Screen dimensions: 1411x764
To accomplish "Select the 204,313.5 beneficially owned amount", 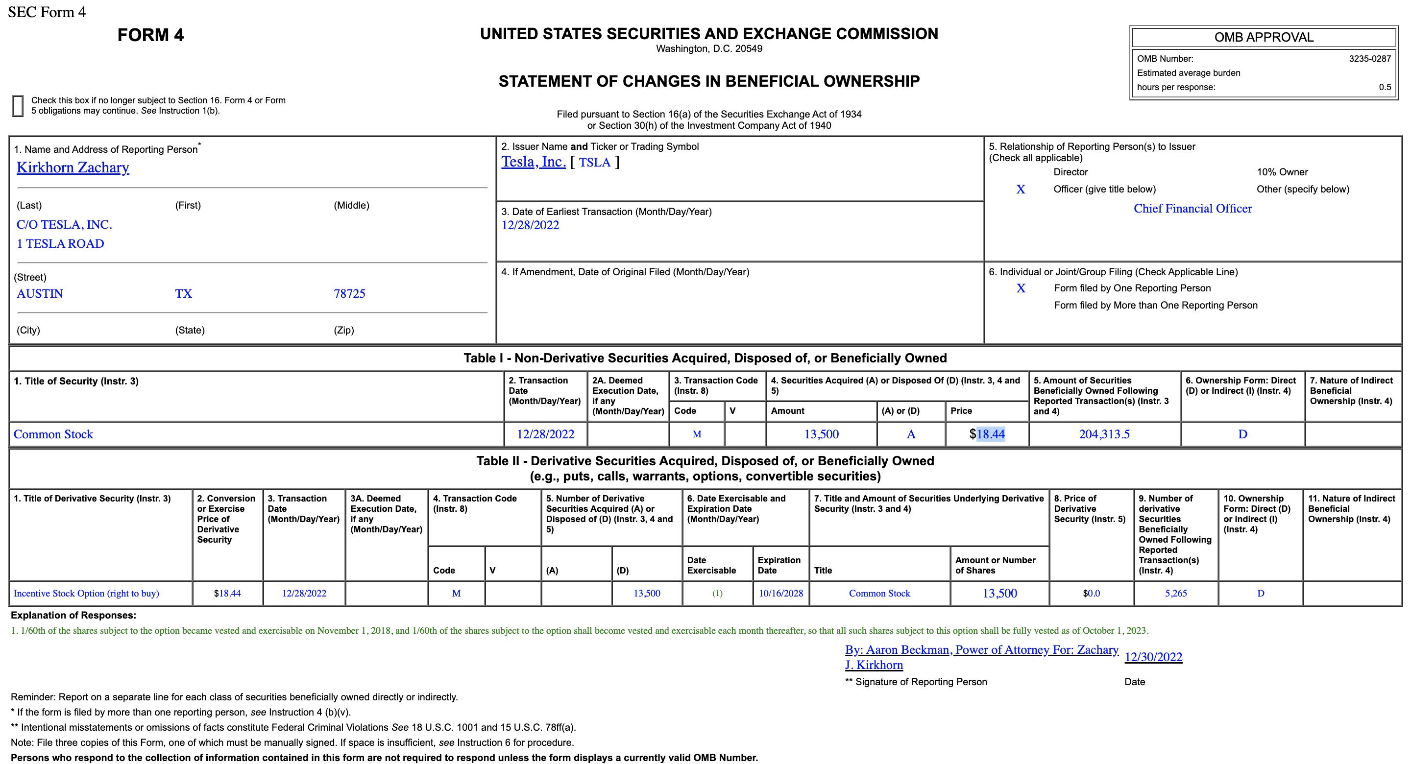I will coord(1104,434).
